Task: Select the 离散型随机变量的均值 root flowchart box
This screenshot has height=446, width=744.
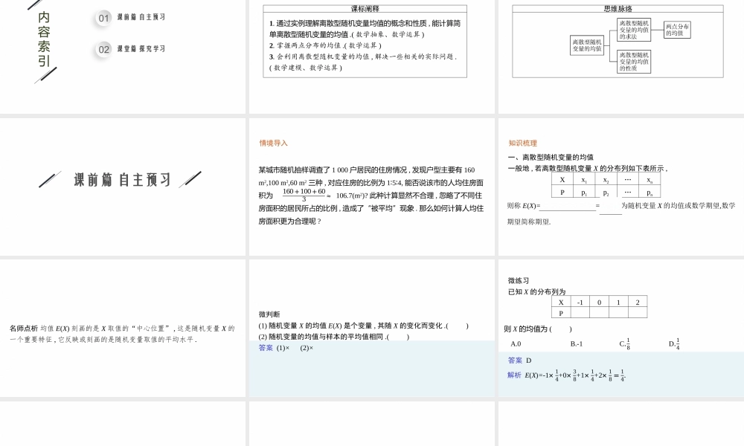Action: pos(588,45)
